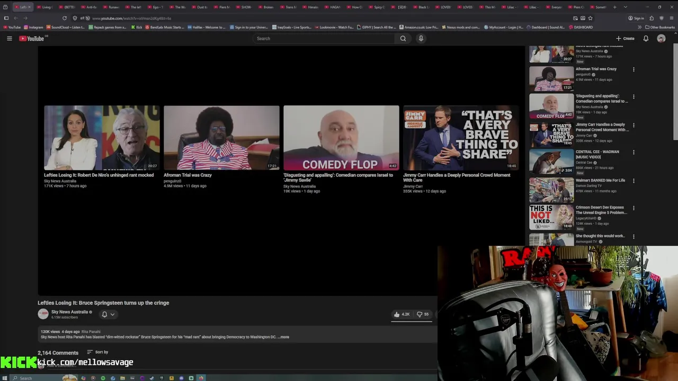This screenshot has width=678, height=381.
Task: Open the browser tab list dropdown arrow
Action: point(626,7)
